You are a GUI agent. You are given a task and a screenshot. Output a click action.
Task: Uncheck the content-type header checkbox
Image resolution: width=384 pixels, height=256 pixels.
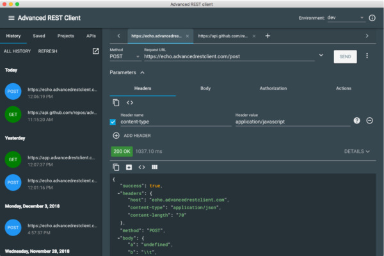click(x=113, y=122)
